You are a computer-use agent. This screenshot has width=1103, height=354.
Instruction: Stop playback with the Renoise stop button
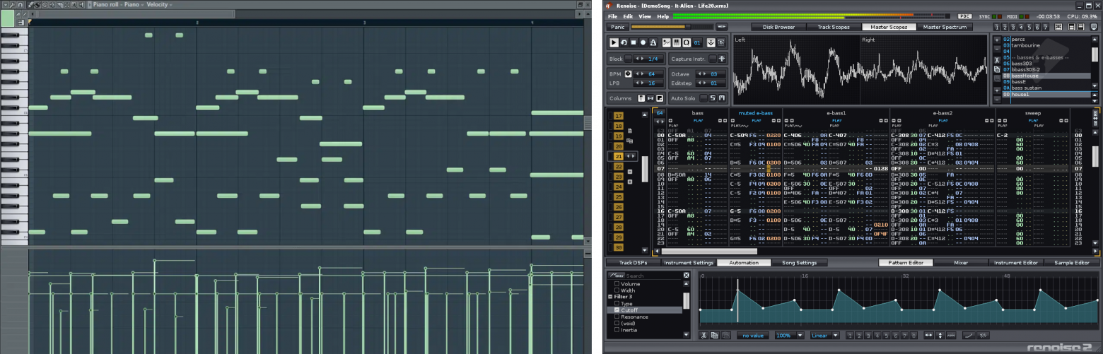click(634, 42)
